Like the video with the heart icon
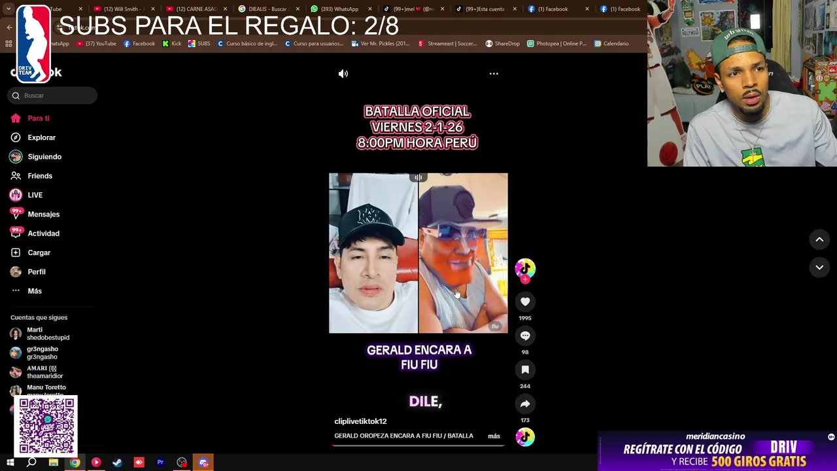Viewport: 837px width, 471px height. (x=525, y=302)
